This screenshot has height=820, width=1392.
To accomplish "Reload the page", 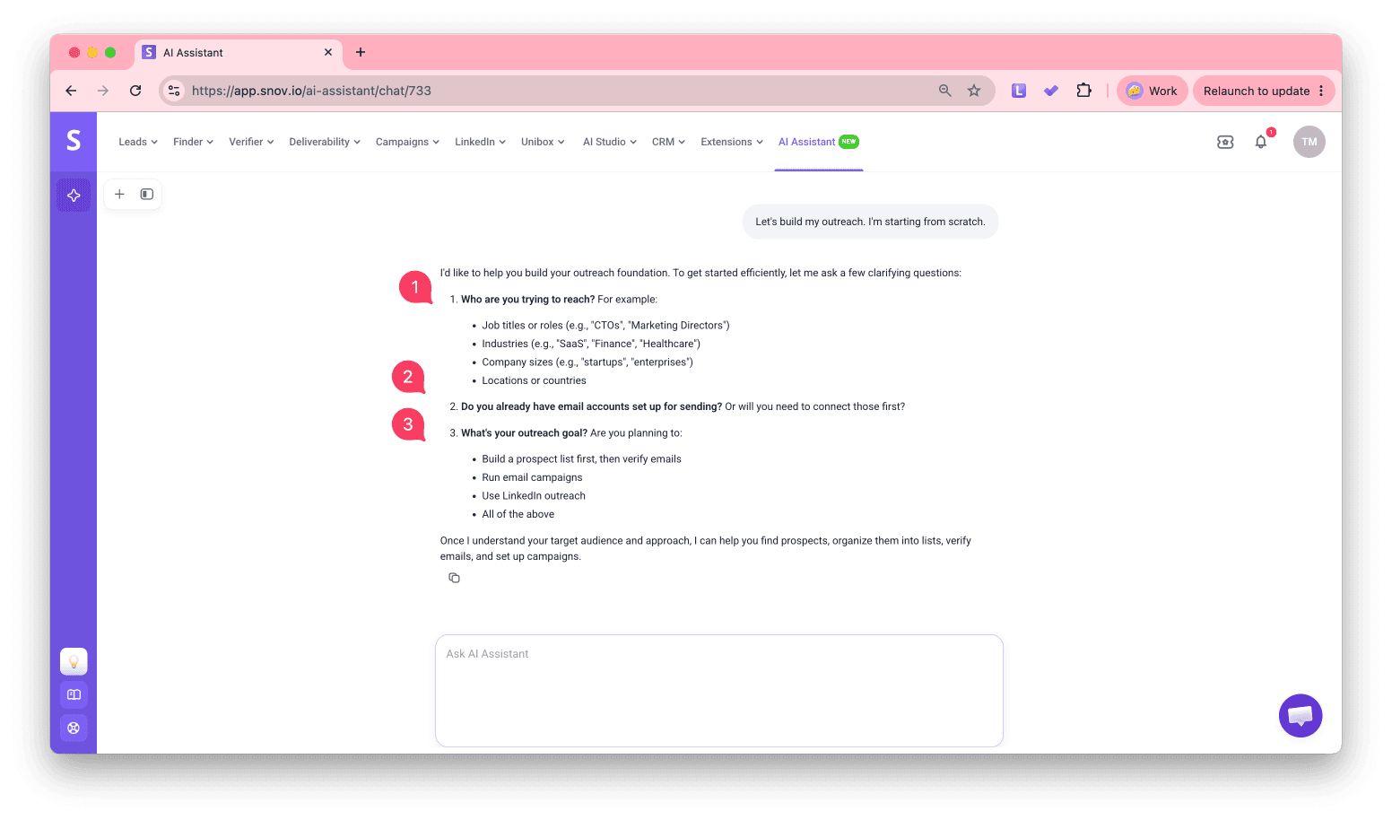I will click(x=135, y=91).
